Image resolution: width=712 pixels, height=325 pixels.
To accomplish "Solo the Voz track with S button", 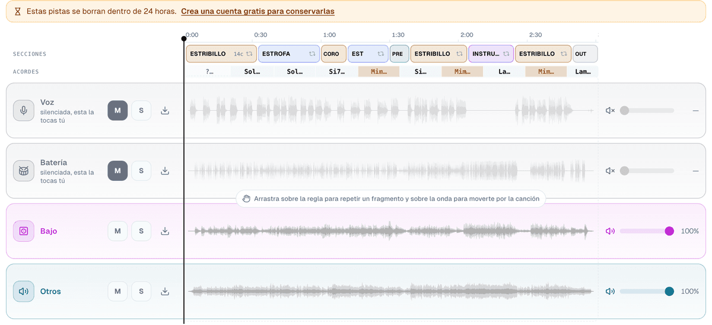I will point(141,110).
